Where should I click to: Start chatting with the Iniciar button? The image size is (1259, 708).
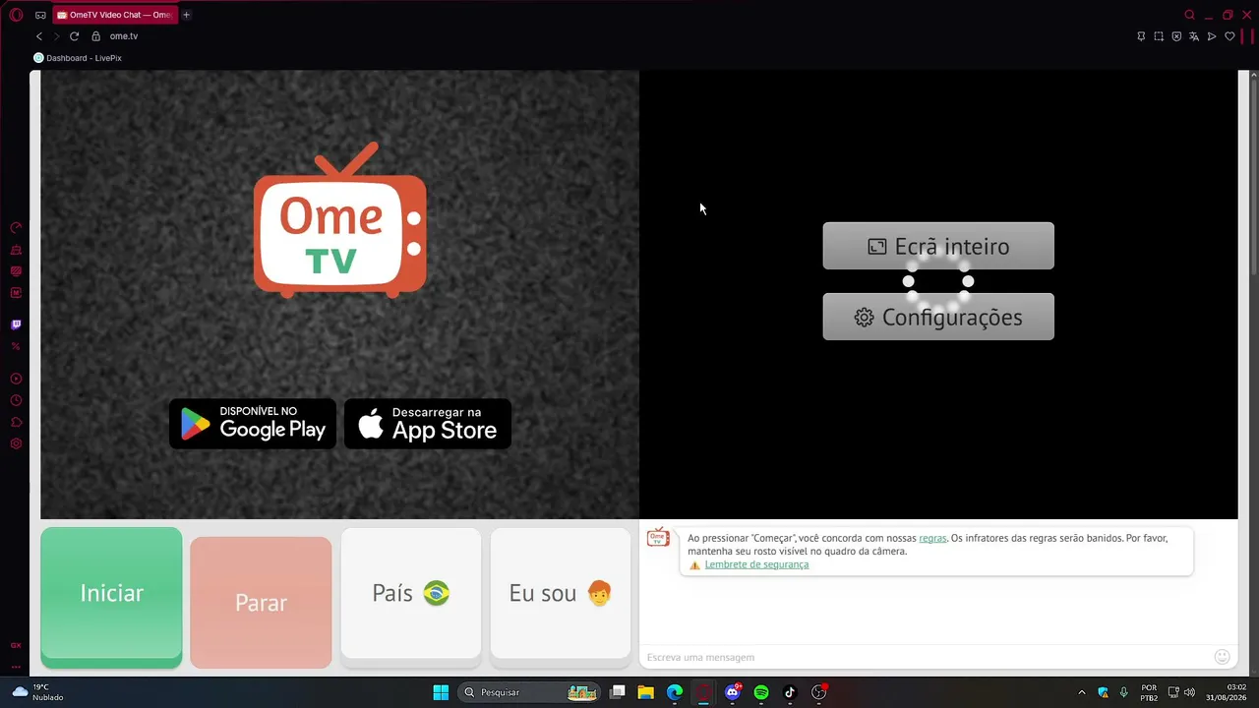(111, 598)
